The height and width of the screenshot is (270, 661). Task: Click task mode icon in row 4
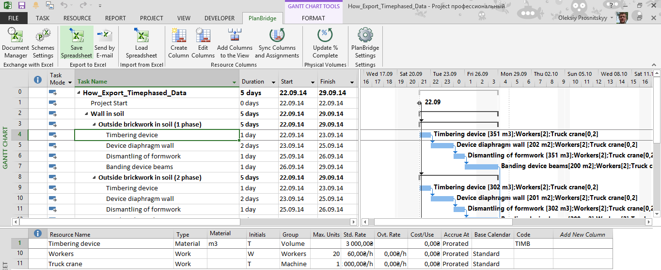pyautogui.click(x=53, y=135)
